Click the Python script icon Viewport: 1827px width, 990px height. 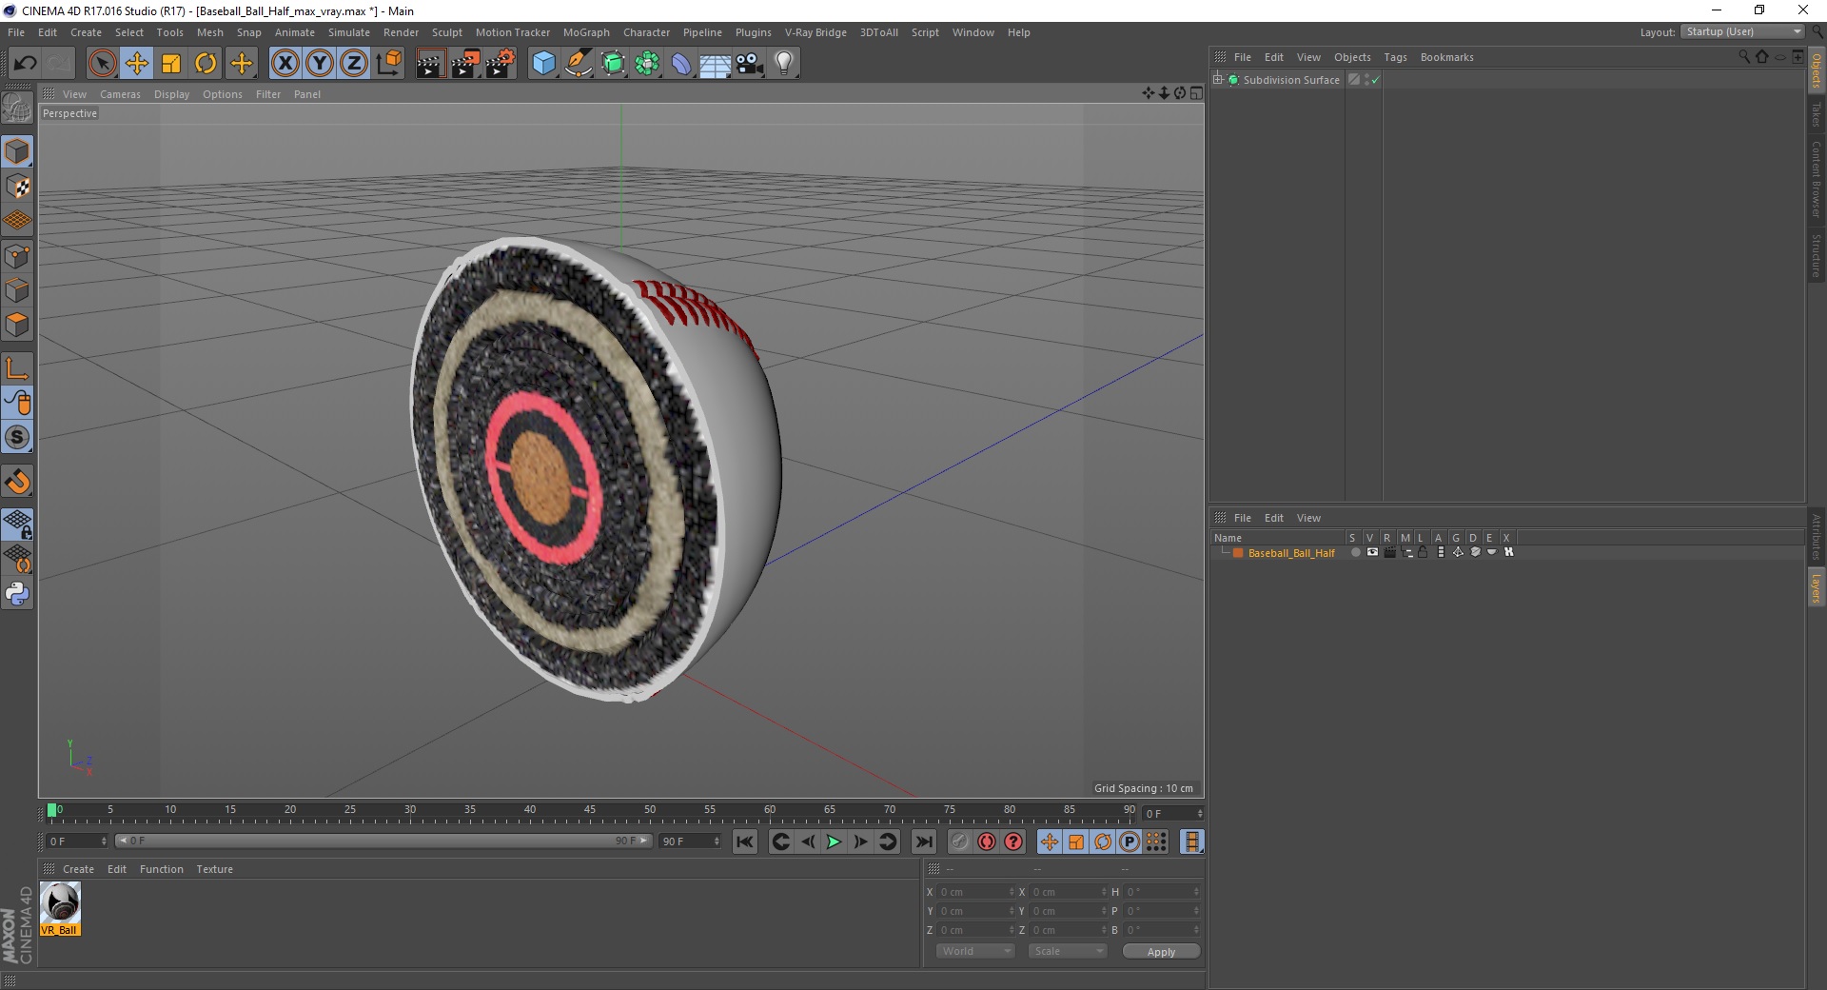coord(17,594)
